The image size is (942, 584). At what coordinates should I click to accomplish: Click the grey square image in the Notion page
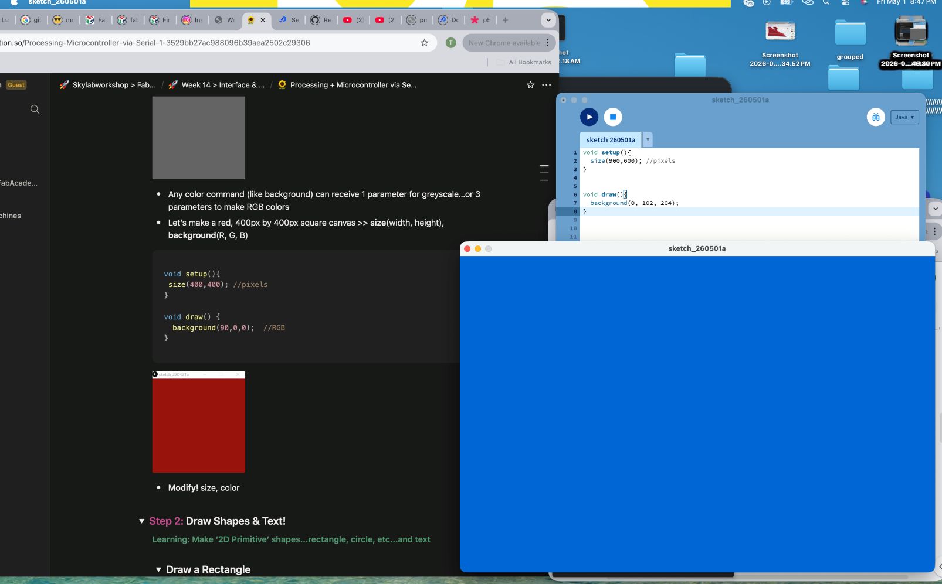(199, 138)
